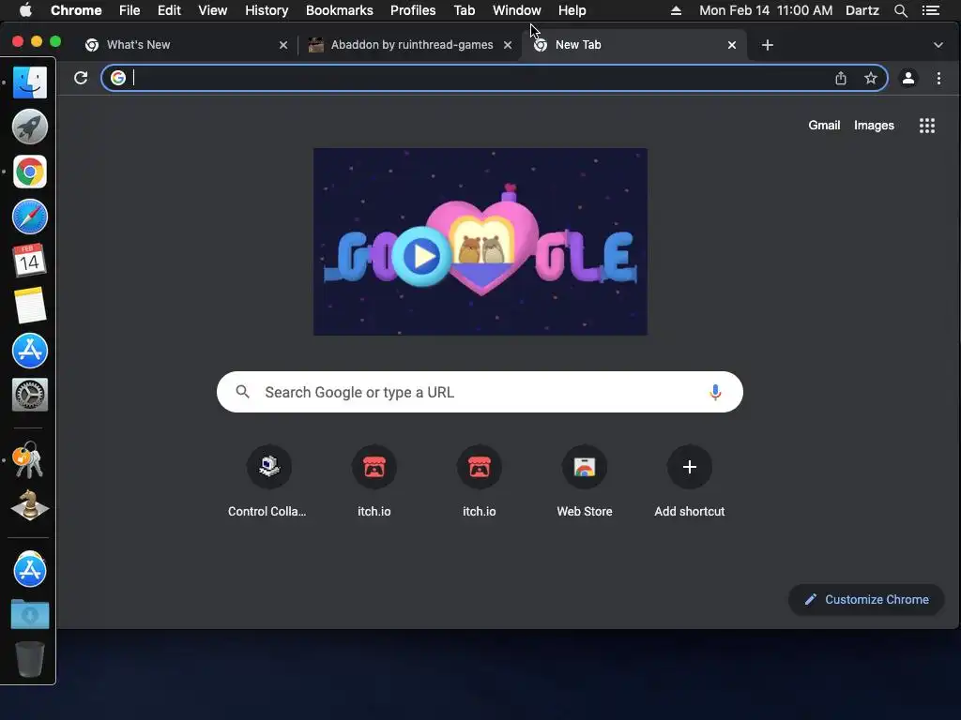The height and width of the screenshot is (720, 961).
Task: Launch Safari from the Dock
Action: point(29,217)
